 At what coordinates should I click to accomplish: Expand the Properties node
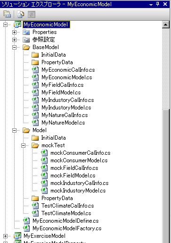(14, 32)
